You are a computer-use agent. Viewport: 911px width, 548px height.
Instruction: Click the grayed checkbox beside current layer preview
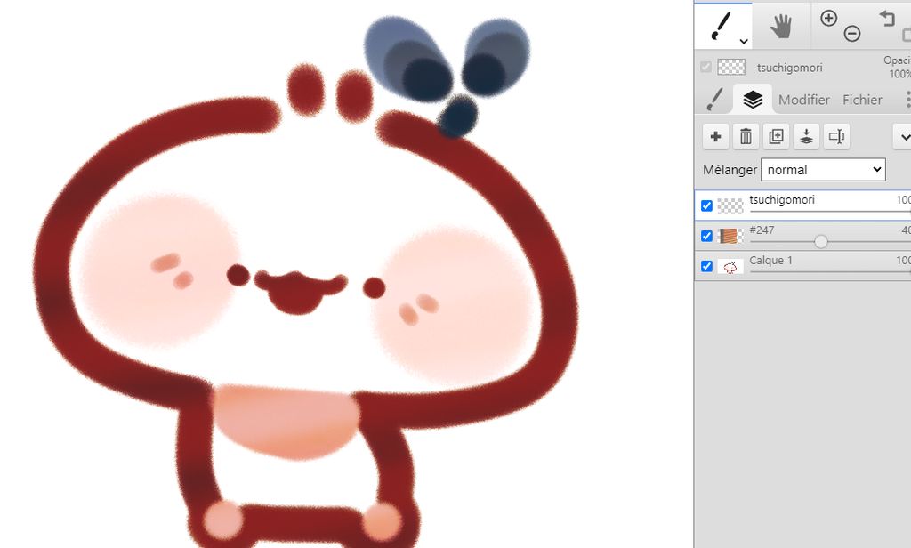(x=705, y=68)
